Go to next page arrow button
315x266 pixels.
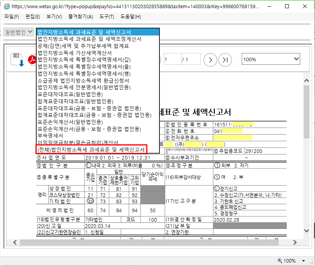210,60
